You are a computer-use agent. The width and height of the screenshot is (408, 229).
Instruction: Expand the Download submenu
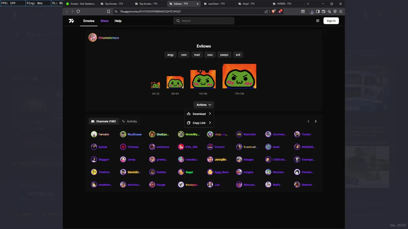click(199, 114)
